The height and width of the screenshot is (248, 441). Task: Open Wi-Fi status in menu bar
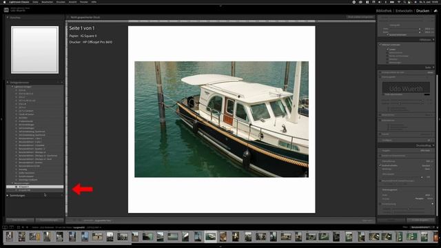pyautogui.click(x=398, y=1)
